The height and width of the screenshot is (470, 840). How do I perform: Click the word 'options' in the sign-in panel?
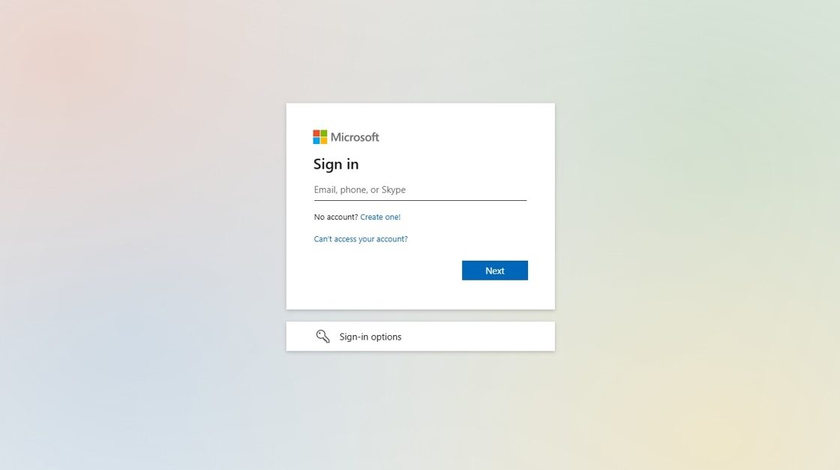[x=385, y=337]
